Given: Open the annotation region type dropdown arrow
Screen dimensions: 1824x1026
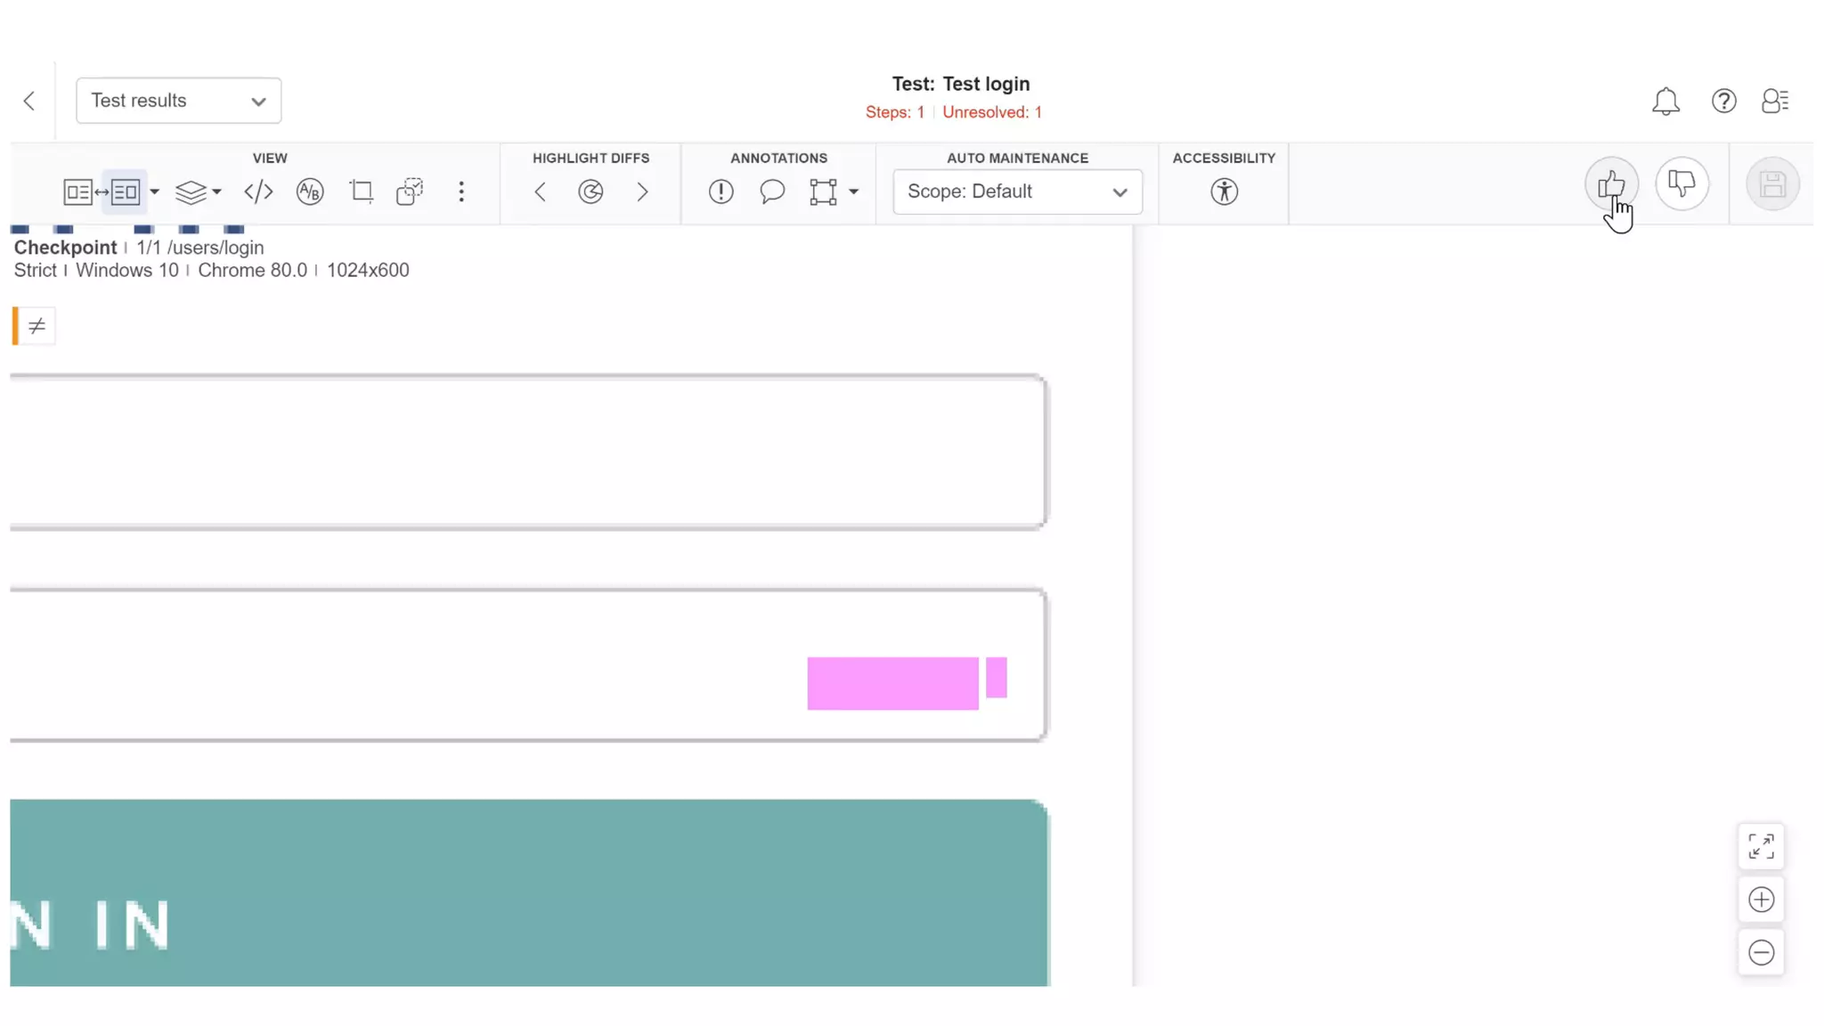Looking at the screenshot, I should [853, 191].
